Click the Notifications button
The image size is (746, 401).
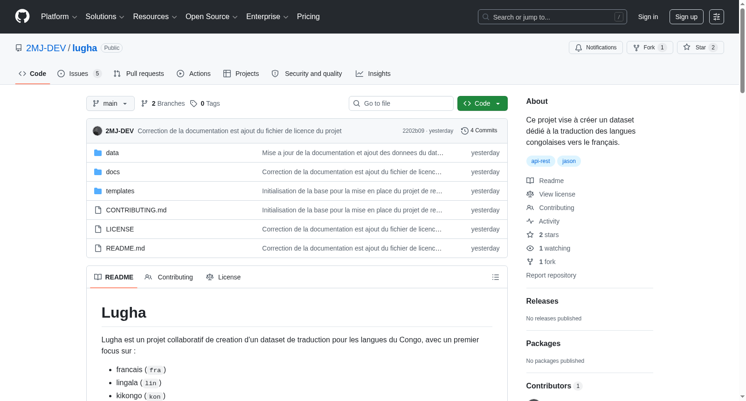coord(596,48)
